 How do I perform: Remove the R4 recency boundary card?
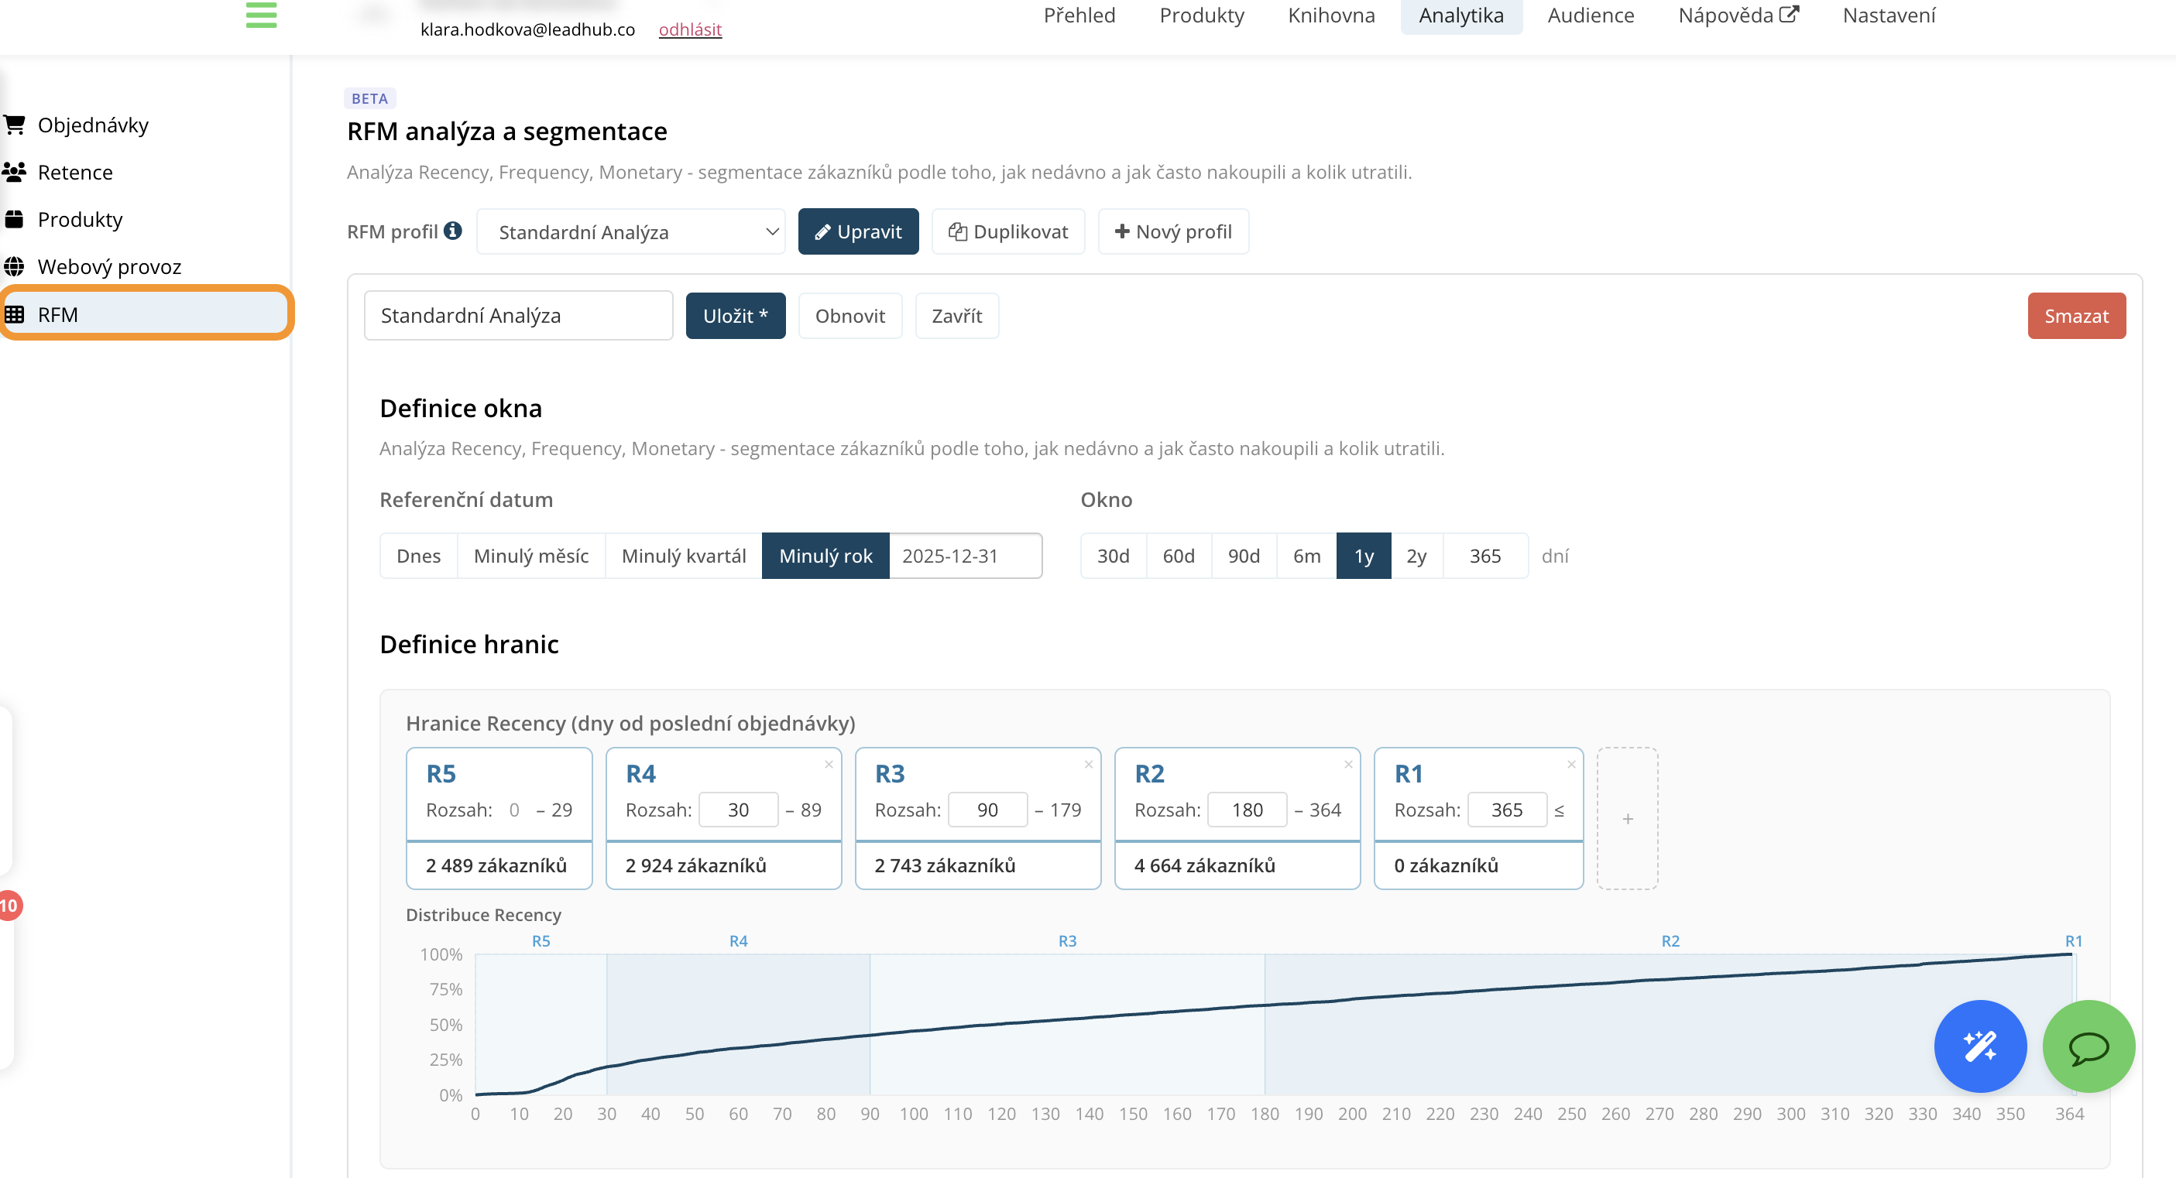[x=829, y=764]
